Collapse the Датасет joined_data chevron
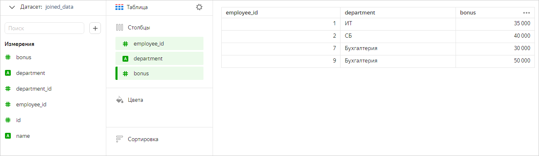The height and width of the screenshot is (156, 539). [x=12, y=7]
